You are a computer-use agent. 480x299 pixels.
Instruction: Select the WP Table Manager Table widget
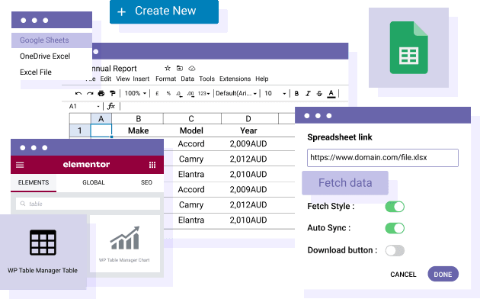(43, 252)
